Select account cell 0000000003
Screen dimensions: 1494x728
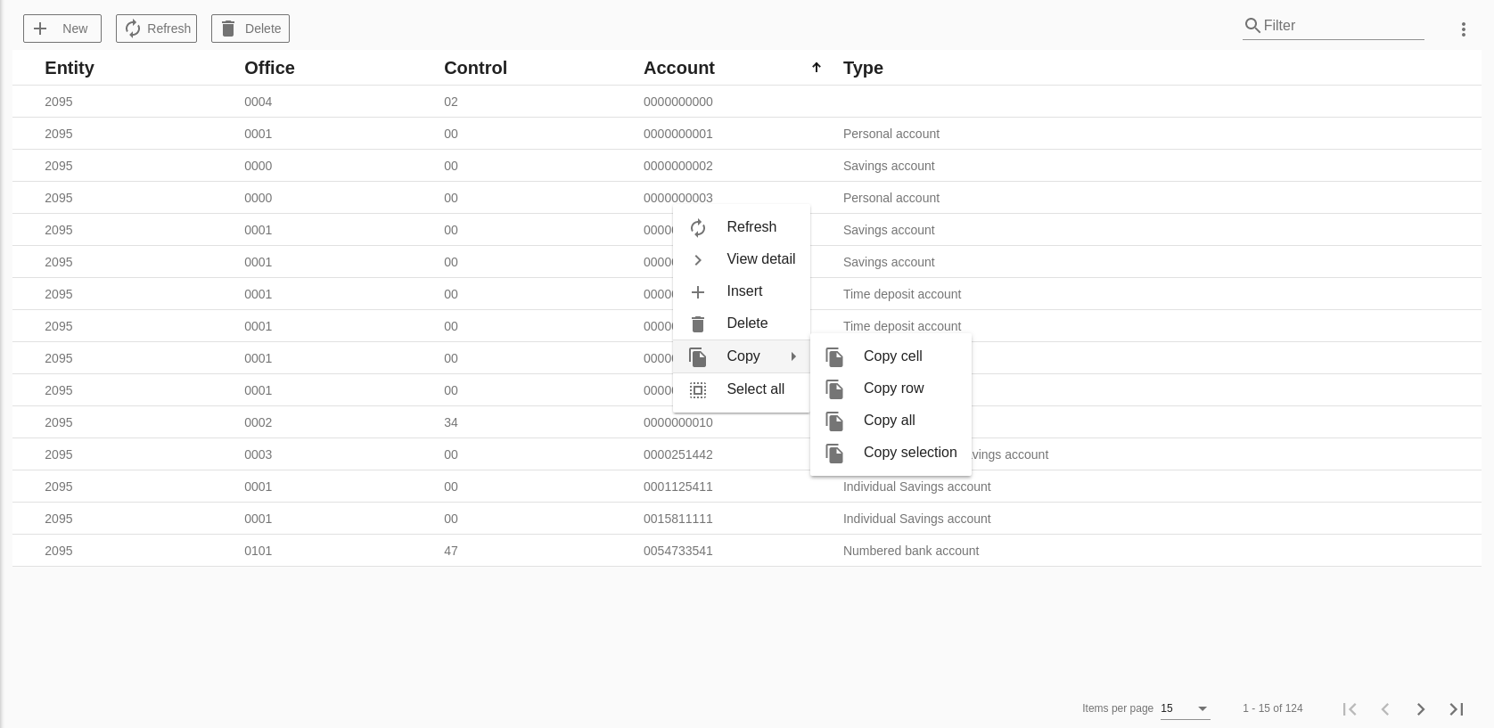point(678,198)
